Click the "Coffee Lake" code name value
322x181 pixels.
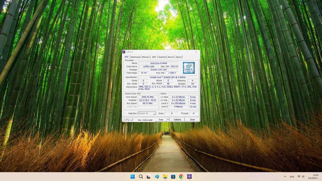149,67
